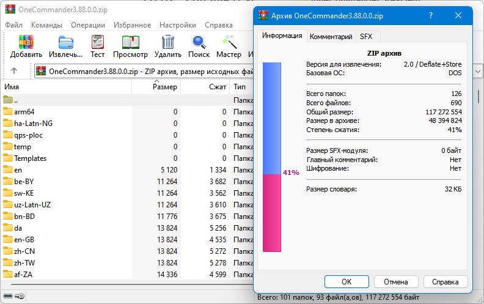Click the Поиск magnifier icon
Screen dimensions: 484x304
[199, 42]
